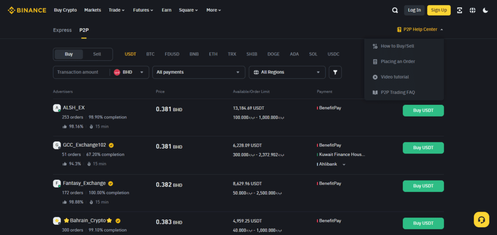Select the ETH coin tab
The width and height of the screenshot is (497, 235).
[214, 54]
